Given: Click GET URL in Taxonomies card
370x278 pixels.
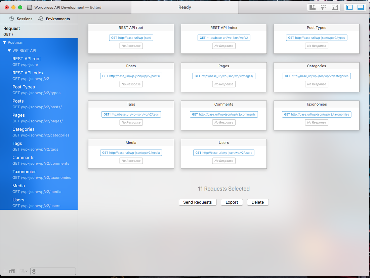Looking at the screenshot, I should coord(317,114).
